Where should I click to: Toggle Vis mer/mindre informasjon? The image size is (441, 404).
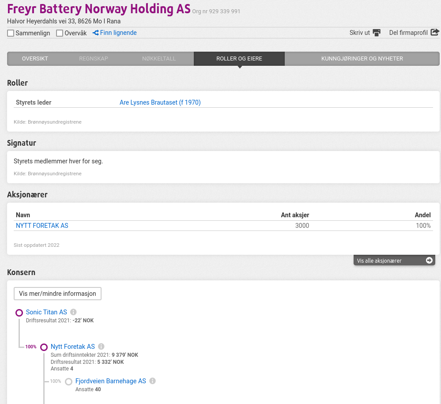point(57,294)
